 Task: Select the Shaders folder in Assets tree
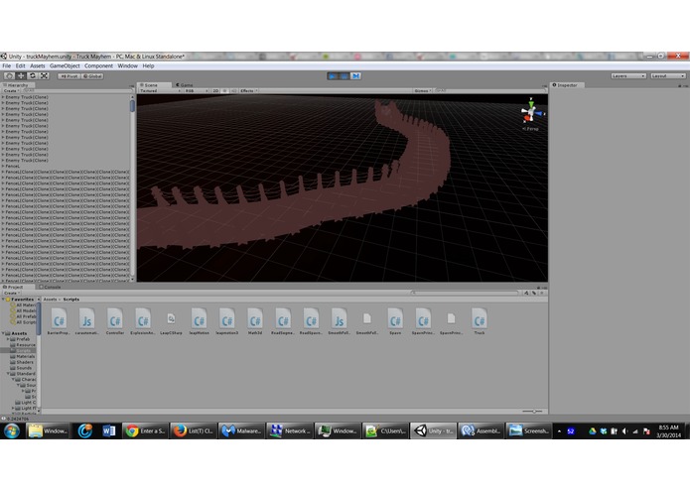click(22, 362)
